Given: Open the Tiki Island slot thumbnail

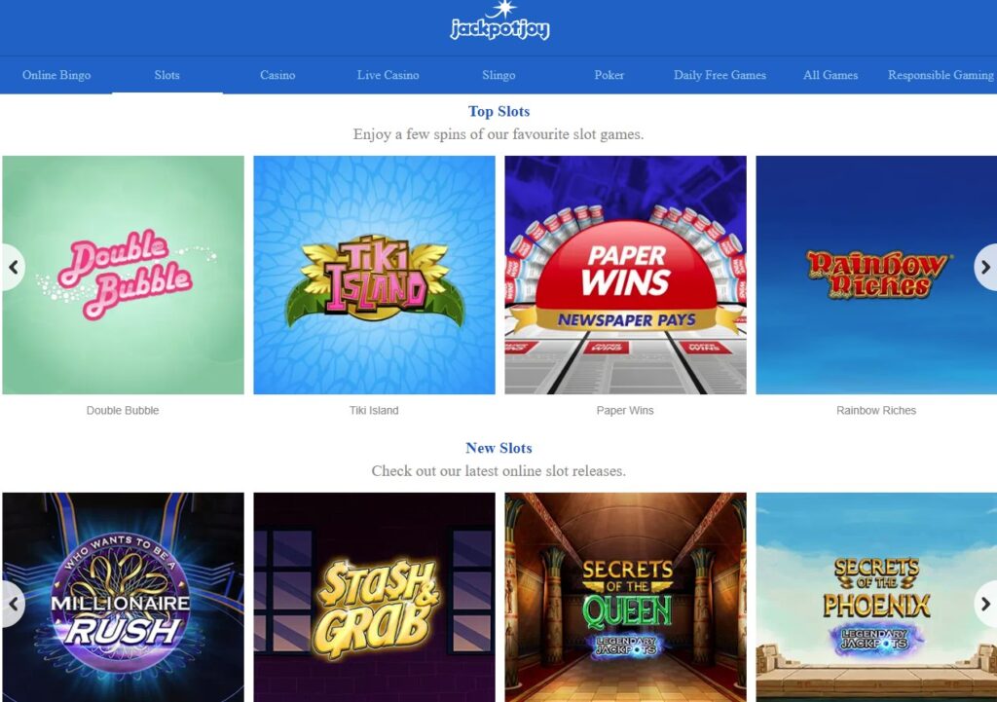Looking at the screenshot, I should pyautogui.click(x=375, y=275).
